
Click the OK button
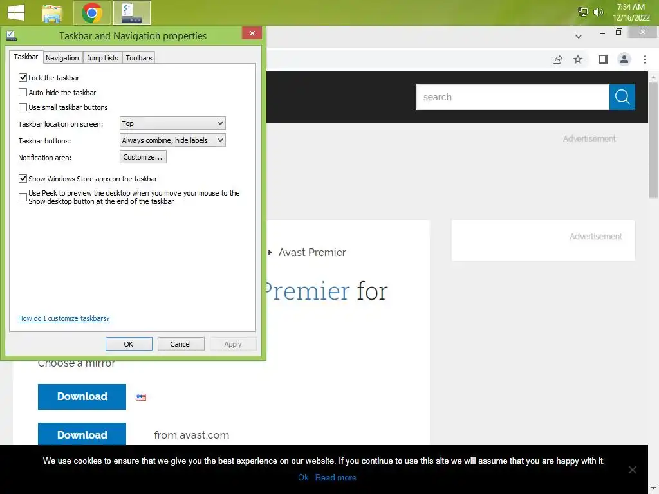(x=129, y=344)
